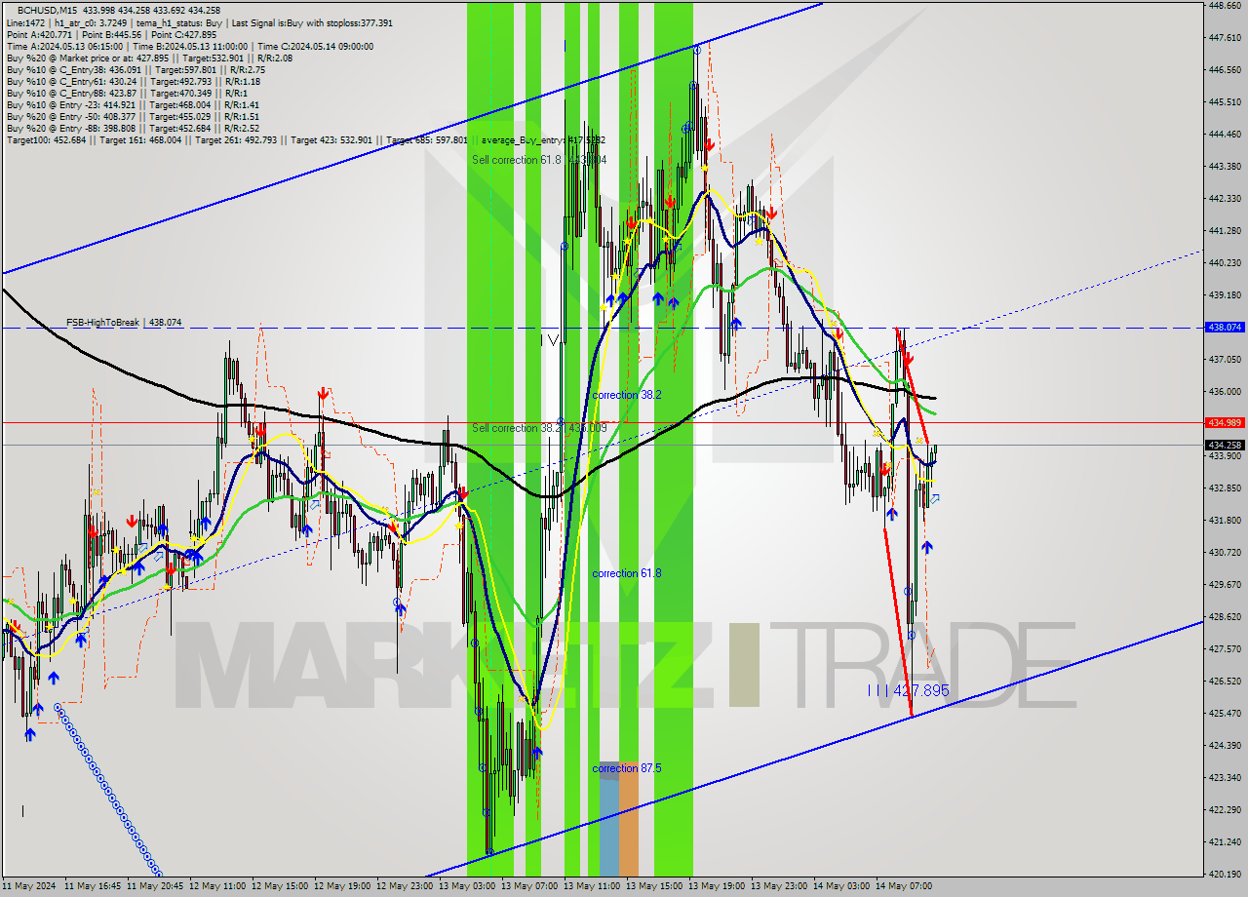Click the 13 May 03:00 time label
Viewport: 1248px width, 897px height.
[467, 886]
